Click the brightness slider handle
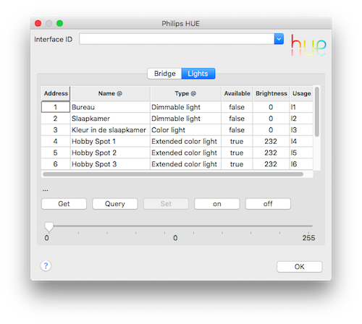The height and width of the screenshot is (324, 362). pyautogui.click(x=49, y=227)
